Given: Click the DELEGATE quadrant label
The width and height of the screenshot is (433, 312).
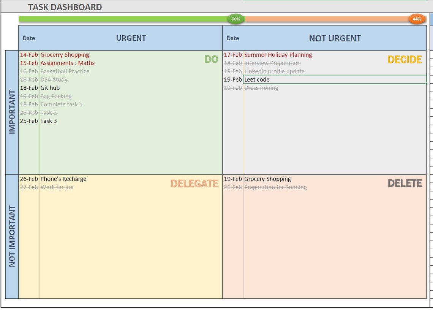Looking at the screenshot, I should 195,184.
